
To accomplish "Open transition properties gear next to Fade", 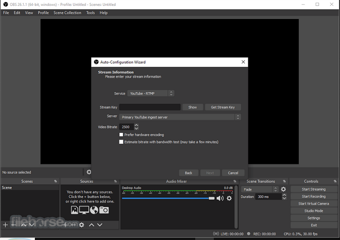I will pos(284,190).
